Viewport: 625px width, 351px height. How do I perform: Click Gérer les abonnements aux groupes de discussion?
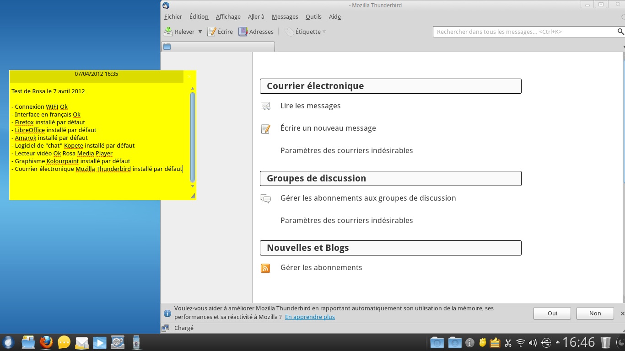pyautogui.click(x=368, y=198)
